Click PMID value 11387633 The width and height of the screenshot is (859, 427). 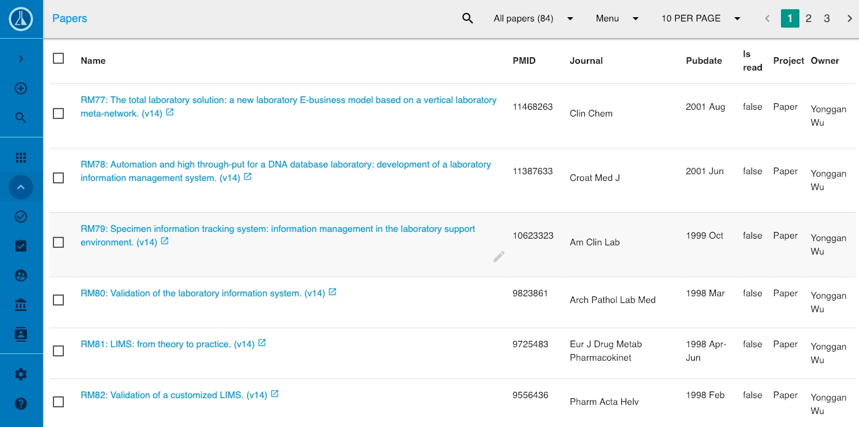coord(533,171)
